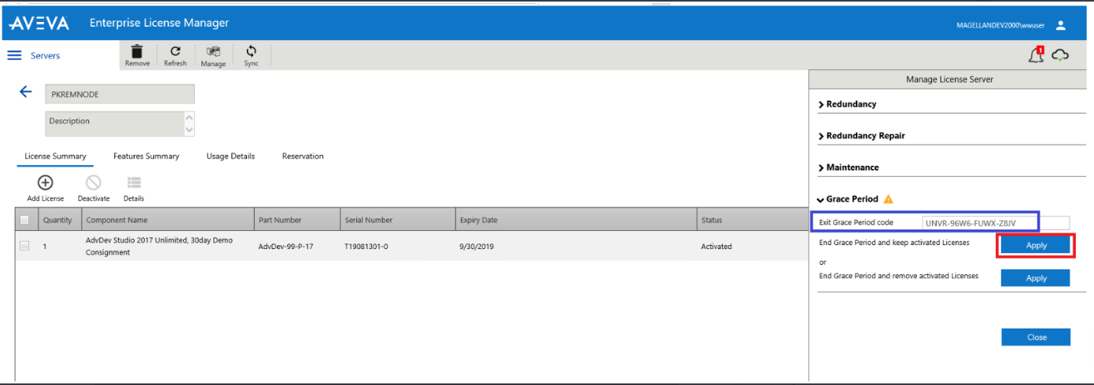Select the AdvDev-99-P-17 part number cell
Screen dimensions: 1094x385
click(x=286, y=247)
